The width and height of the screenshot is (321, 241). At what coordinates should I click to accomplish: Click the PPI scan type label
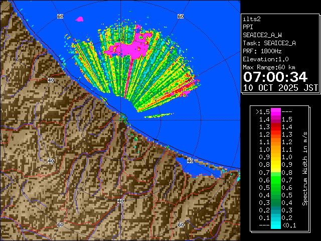tap(248, 27)
